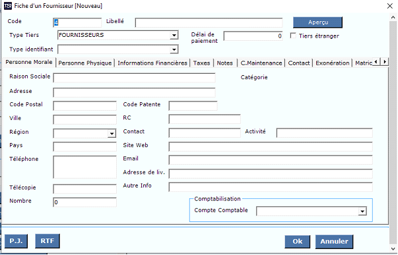398x255 pixels.
Task: Expand the Type identifiant dropdown
Action: point(174,49)
